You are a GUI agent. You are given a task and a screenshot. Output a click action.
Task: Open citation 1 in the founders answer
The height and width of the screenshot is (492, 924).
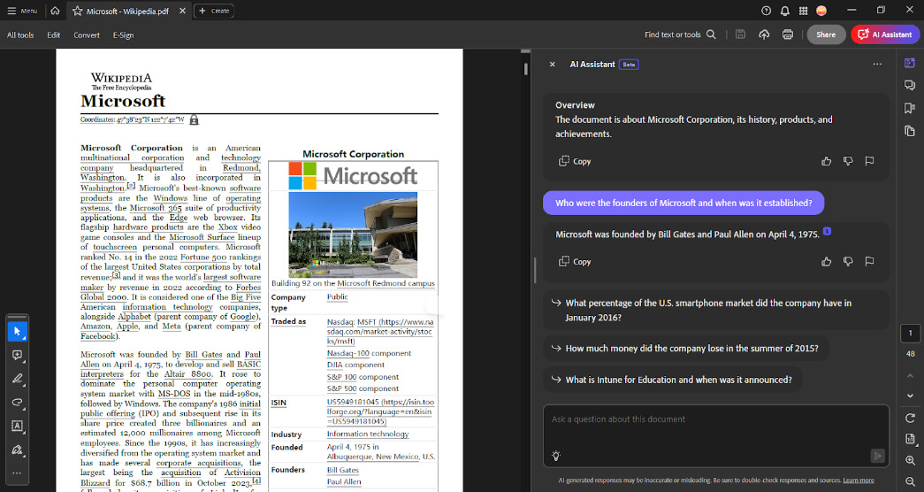(827, 231)
